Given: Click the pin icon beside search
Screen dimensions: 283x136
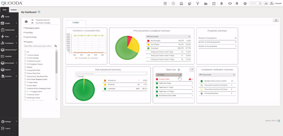Looking at the screenshot, I should tap(266, 4).
